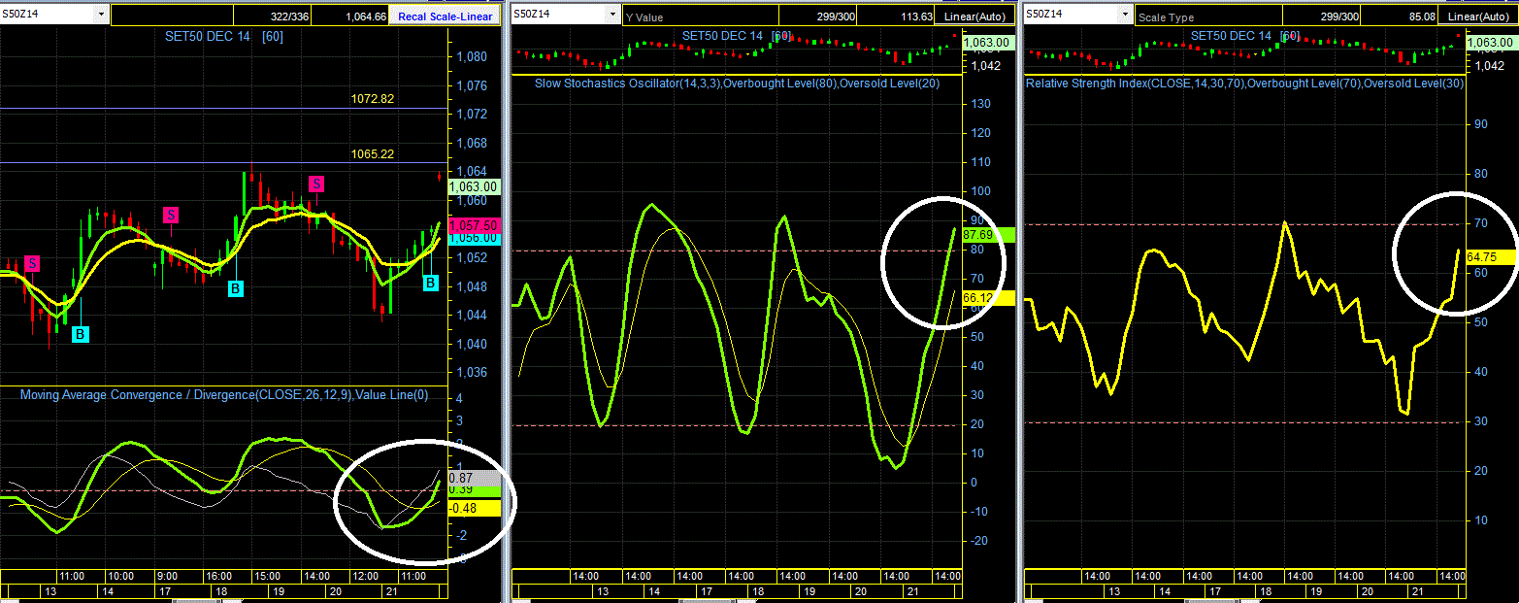Click the 1072.82 price line label
The height and width of the screenshot is (603, 1519).
tap(373, 99)
